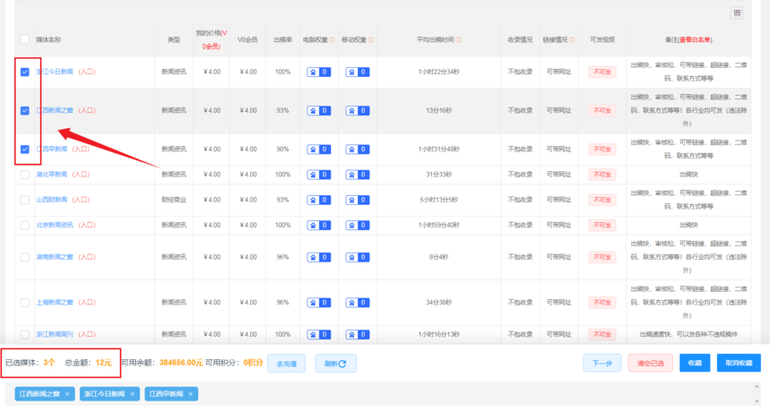Image resolution: width=770 pixels, height=412 pixels.
Task: Click 电脑权重 paw badge in 江西早新闻 row
Action: (x=319, y=150)
